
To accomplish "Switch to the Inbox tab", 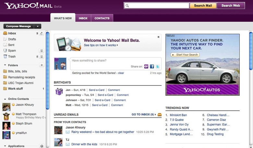I will coord(83,18).
